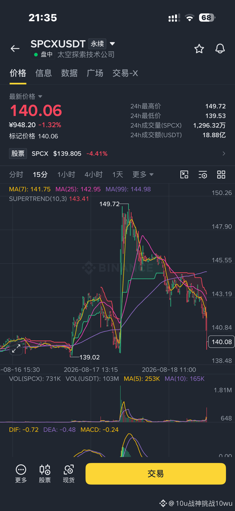Tap the SPCX stock price $139.805

[67, 154]
